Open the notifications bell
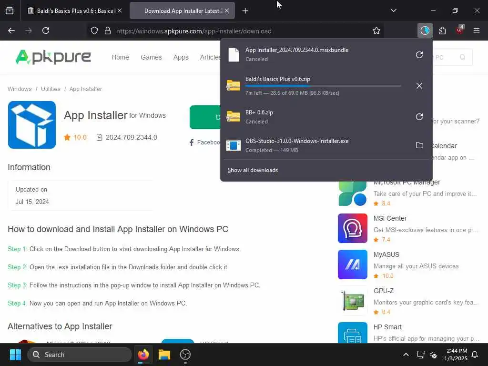The width and height of the screenshot is (488, 366). [475, 355]
